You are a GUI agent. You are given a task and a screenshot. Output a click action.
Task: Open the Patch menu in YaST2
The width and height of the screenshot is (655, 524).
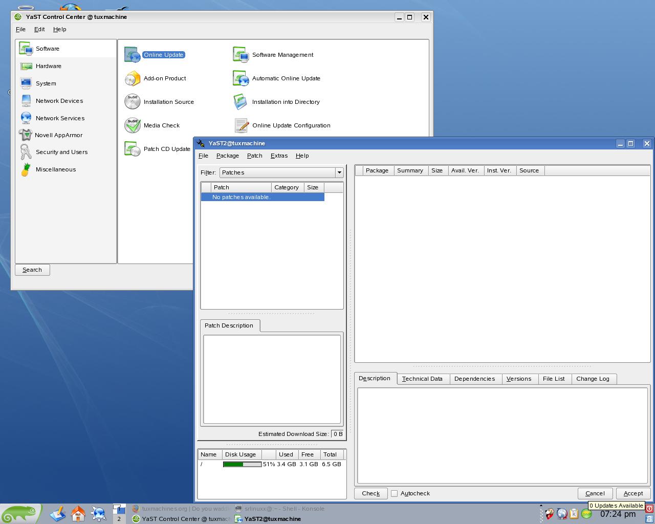click(x=254, y=156)
